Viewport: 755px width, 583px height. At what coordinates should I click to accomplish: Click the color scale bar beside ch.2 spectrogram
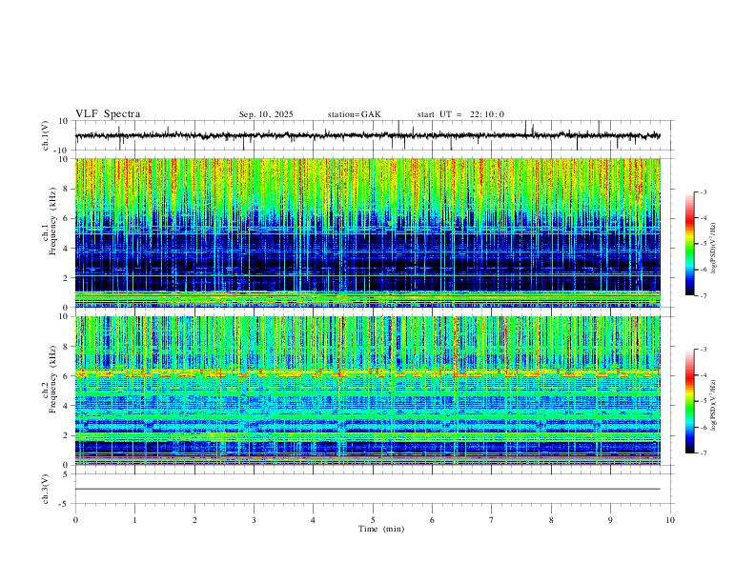click(690, 401)
